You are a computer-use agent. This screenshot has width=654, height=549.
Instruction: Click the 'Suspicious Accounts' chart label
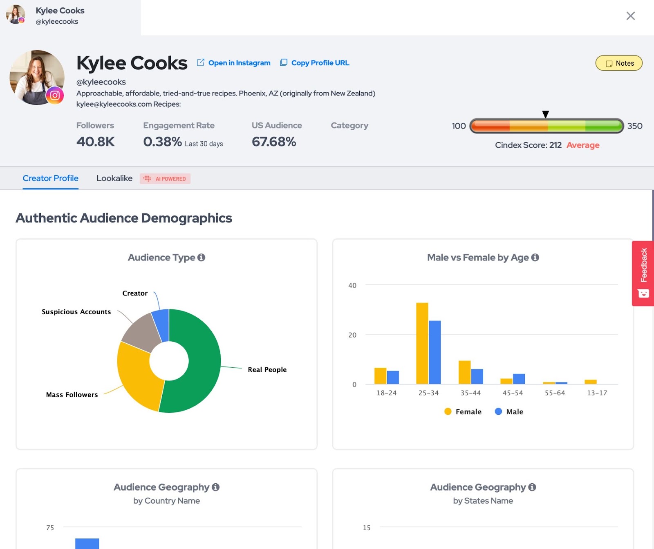tap(76, 312)
